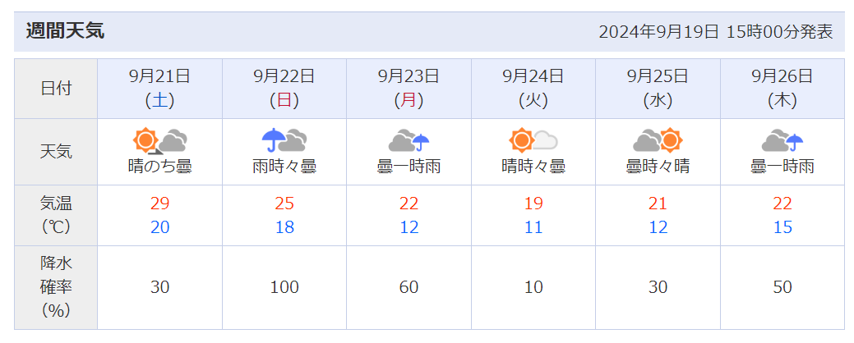854x343 pixels.
Task: Click the 週間天気 section title
Action: [65, 31]
